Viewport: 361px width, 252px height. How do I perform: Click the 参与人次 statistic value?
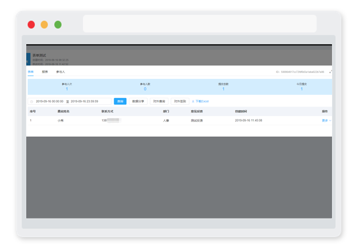(67, 89)
